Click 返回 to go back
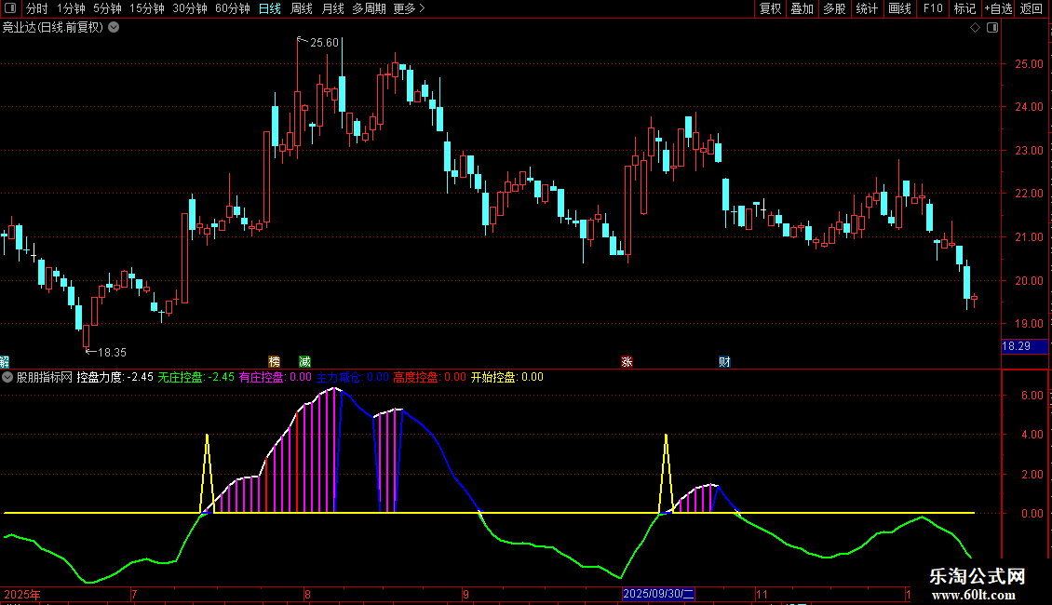The height and width of the screenshot is (605, 1052). coord(1032,8)
